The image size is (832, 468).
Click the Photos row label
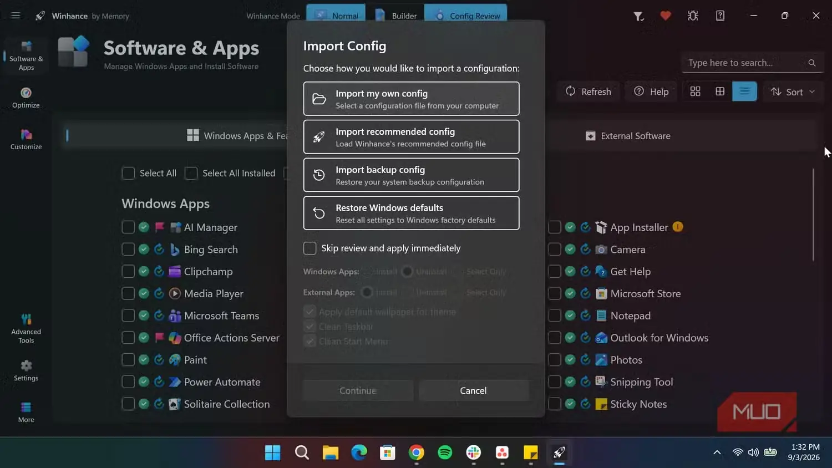[x=626, y=360]
